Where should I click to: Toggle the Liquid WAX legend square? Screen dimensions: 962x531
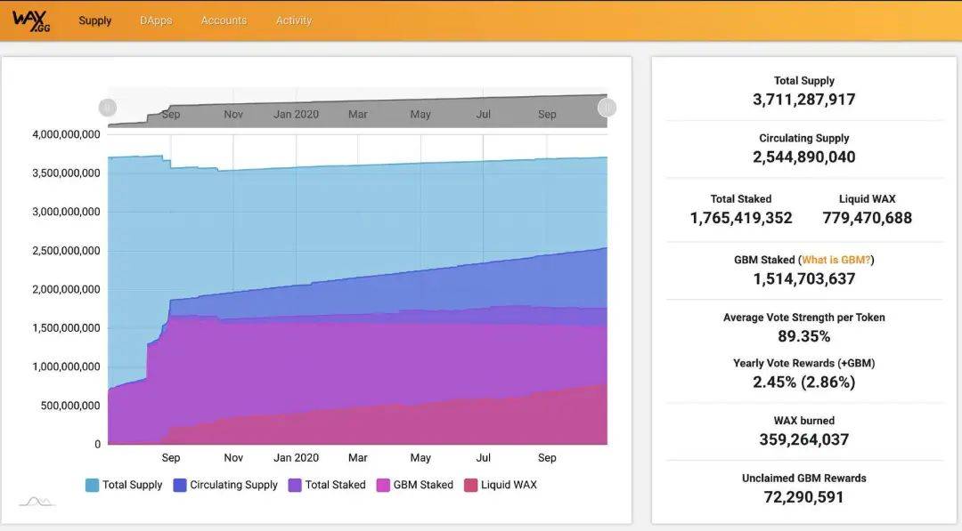tap(470, 485)
